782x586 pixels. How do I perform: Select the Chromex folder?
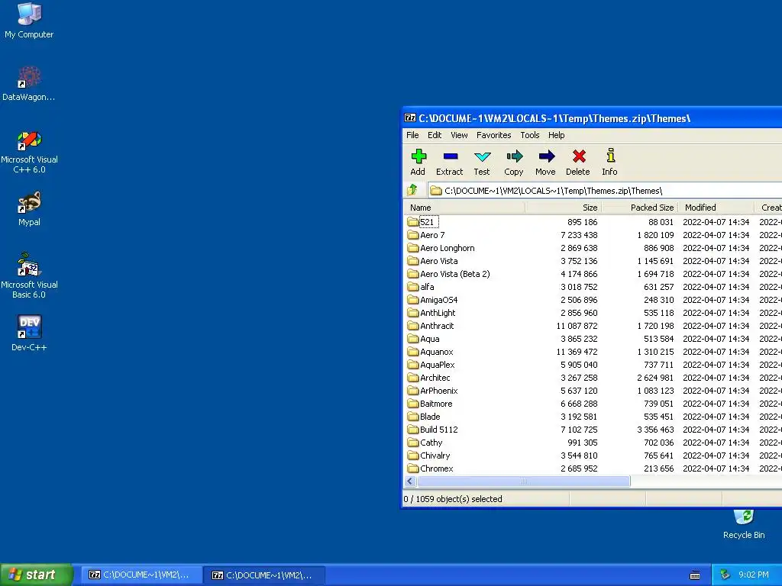pos(431,468)
